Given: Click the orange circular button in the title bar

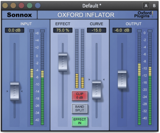Looking at the screenshot, I should [13, 5].
